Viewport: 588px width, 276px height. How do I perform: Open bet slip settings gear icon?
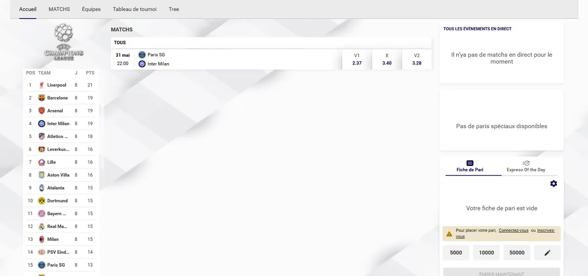554,184
